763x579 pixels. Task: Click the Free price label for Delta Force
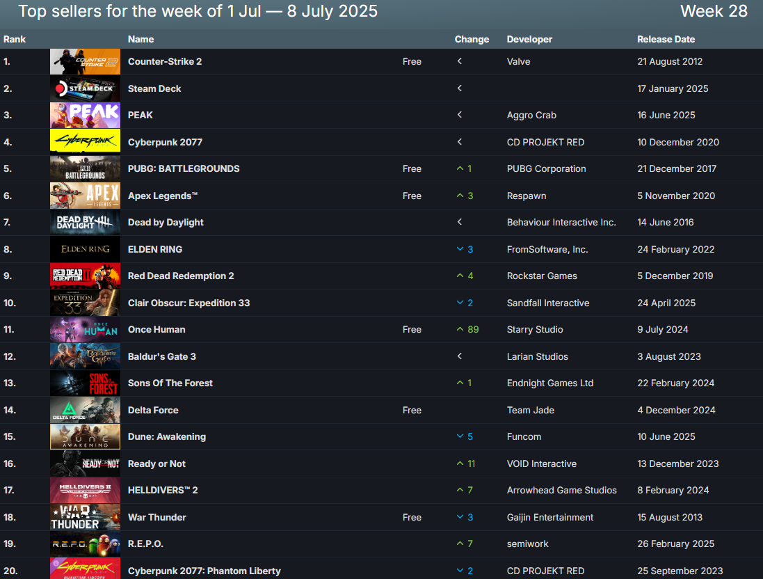(412, 410)
